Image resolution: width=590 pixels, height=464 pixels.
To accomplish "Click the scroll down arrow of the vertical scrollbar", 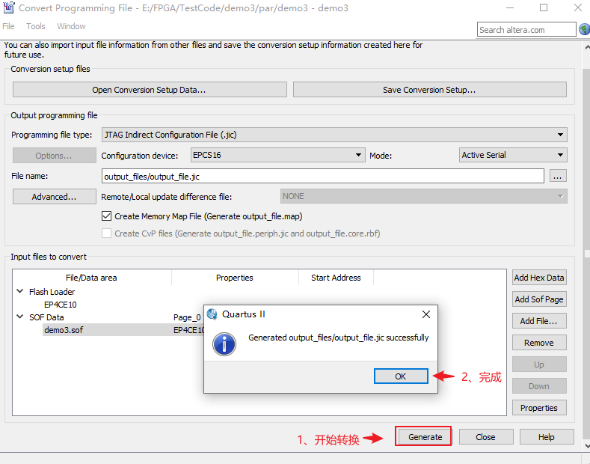I will pyautogui.click(x=586, y=446).
